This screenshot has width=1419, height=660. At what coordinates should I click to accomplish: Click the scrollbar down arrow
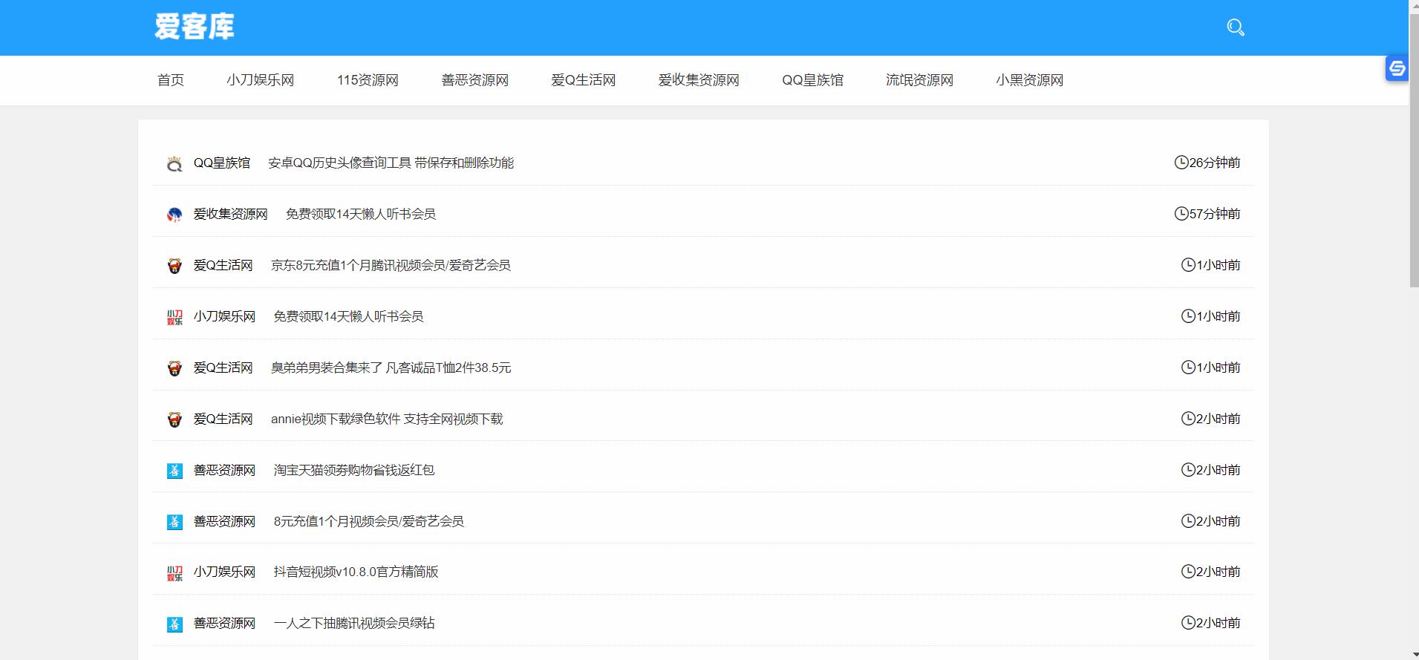[x=1414, y=654]
